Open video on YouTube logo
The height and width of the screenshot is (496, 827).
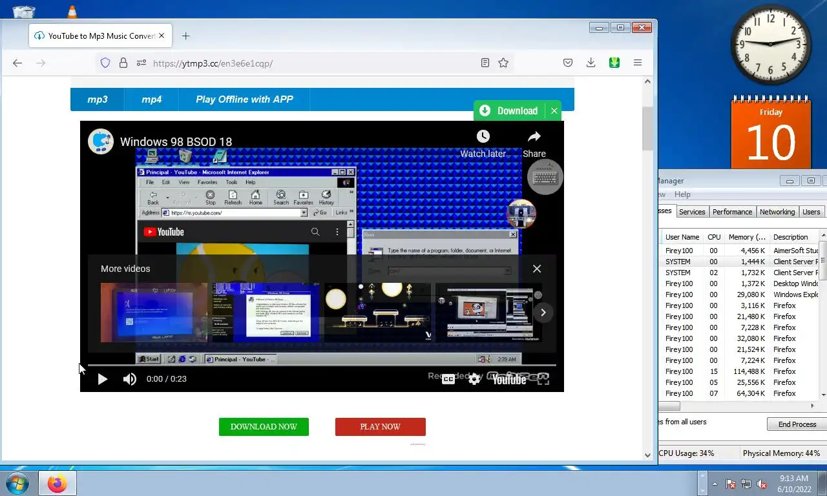coord(509,379)
